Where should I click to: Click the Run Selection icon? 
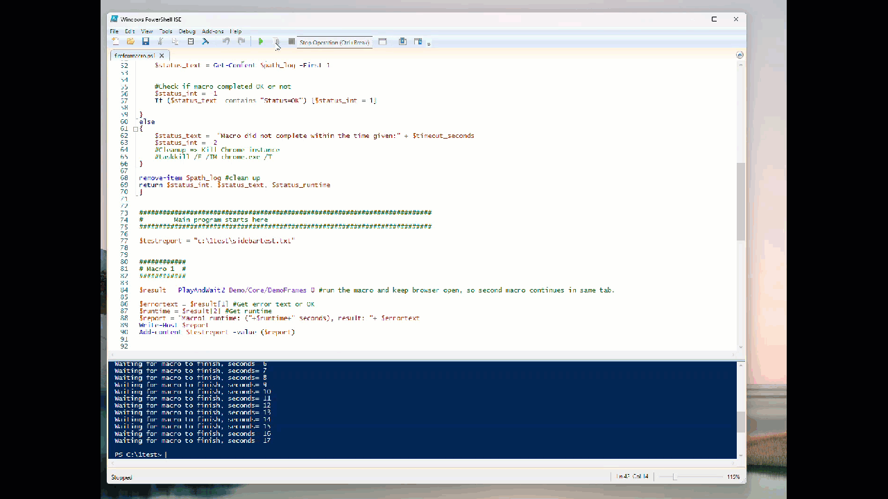click(275, 42)
